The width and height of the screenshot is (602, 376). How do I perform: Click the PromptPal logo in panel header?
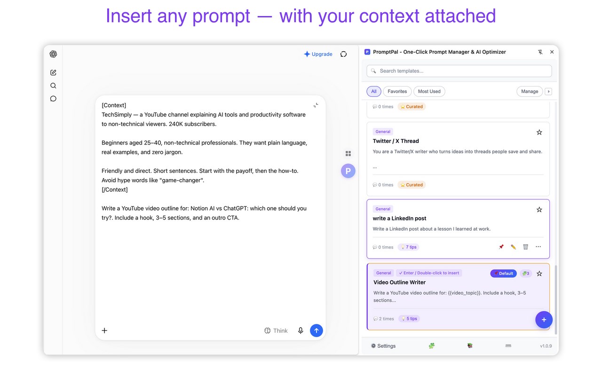click(367, 52)
